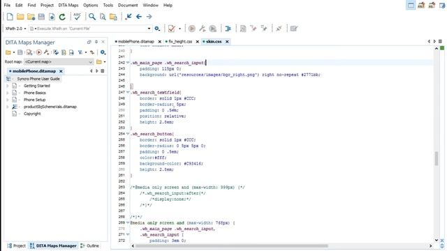This screenshot has height=251, width=447.
Task: Open dropdown beside Root map folder icon
Action: [105, 62]
